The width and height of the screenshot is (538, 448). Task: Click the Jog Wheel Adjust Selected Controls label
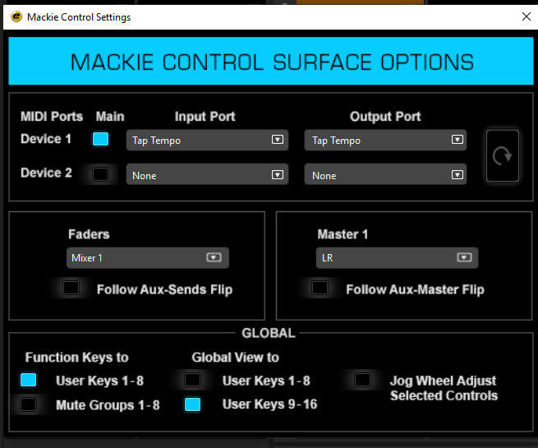point(444,388)
